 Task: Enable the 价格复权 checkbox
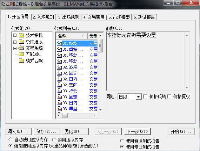click(169, 96)
